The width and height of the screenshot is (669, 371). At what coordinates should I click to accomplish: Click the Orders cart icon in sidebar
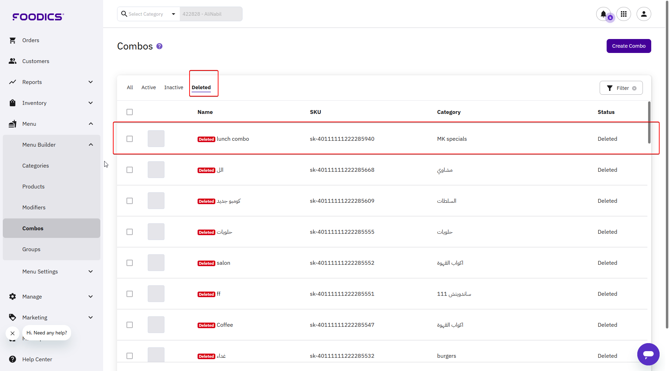point(13,40)
